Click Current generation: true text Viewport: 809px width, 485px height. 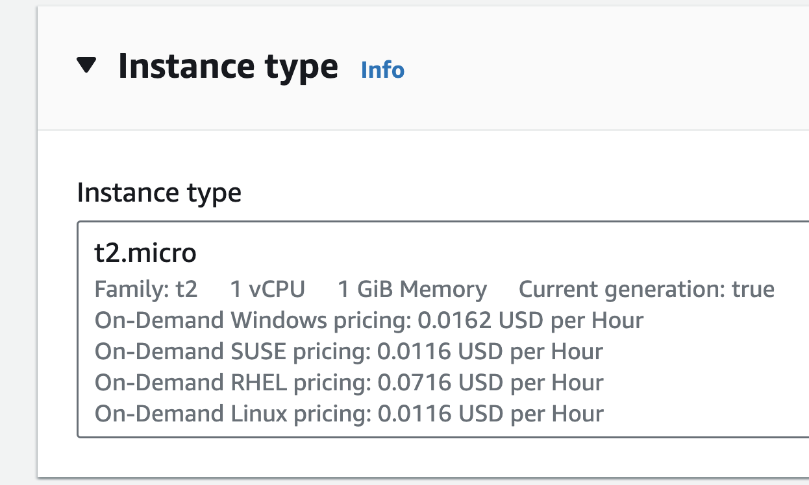(x=647, y=289)
